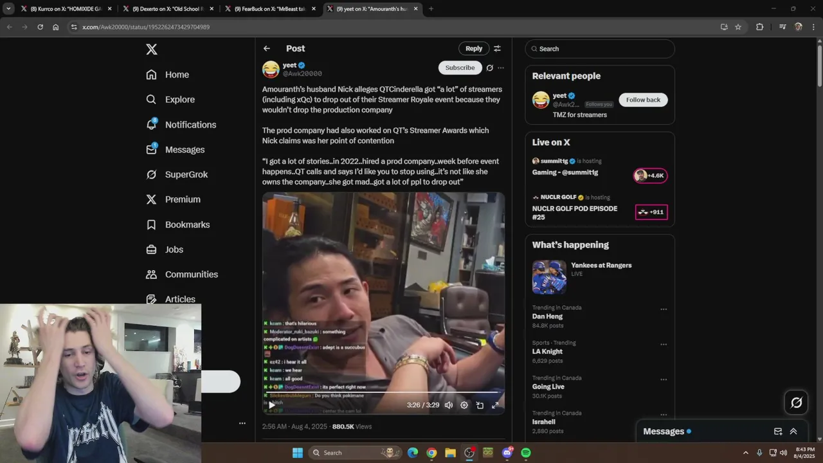Open File Explorer from taskbar
Screen dimensions: 823x463
[x=450, y=453]
